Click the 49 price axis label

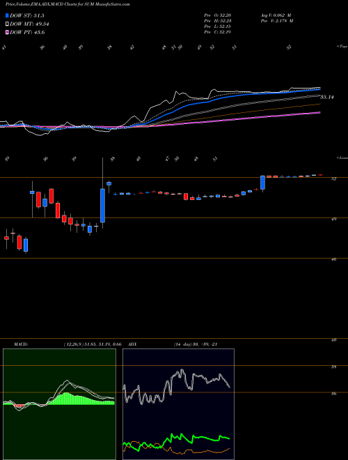(x=333, y=219)
